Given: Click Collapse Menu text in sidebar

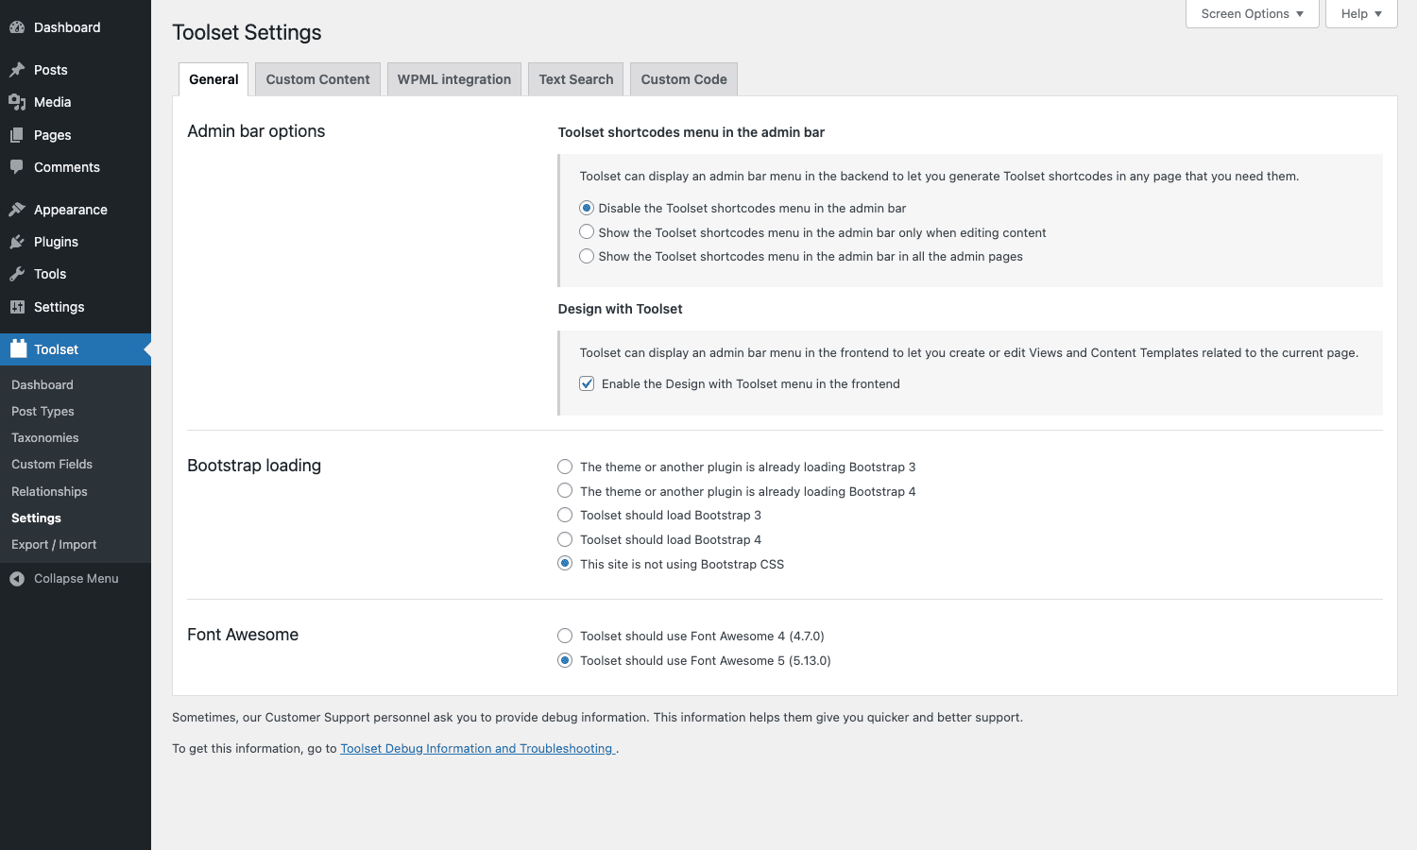Looking at the screenshot, I should click(x=77, y=579).
